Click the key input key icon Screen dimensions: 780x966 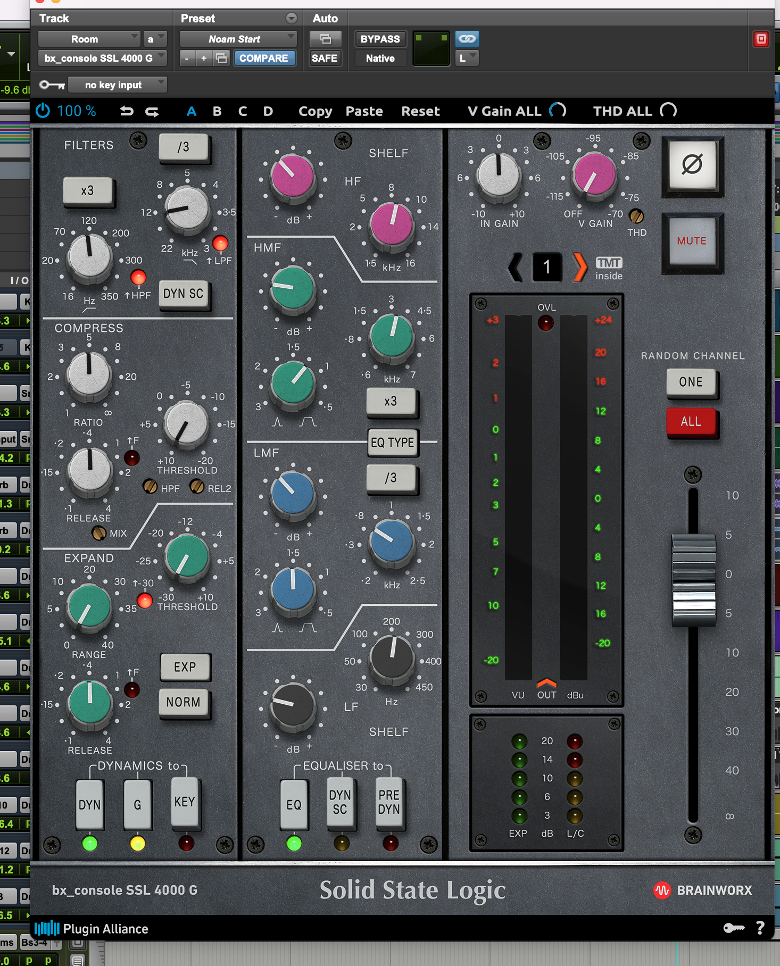[x=52, y=85]
